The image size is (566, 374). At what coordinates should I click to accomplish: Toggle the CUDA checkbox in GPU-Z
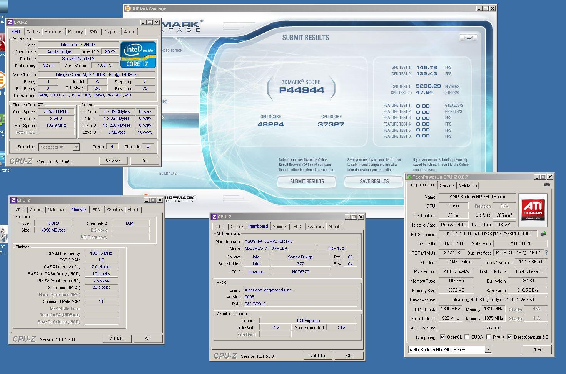tap(467, 337)
